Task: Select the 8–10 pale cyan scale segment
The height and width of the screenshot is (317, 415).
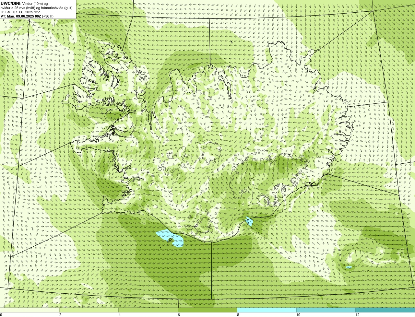Action: click(267, 310)
